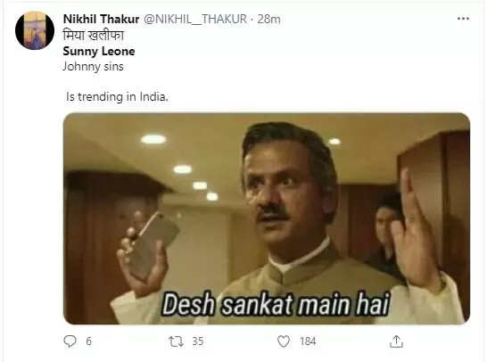
Task: Click the Hindi text line in tweet
Action: click(x=93, y=36)
